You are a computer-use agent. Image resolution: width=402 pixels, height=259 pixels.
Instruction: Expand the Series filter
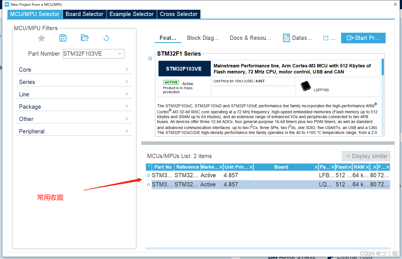coord(74,82)
